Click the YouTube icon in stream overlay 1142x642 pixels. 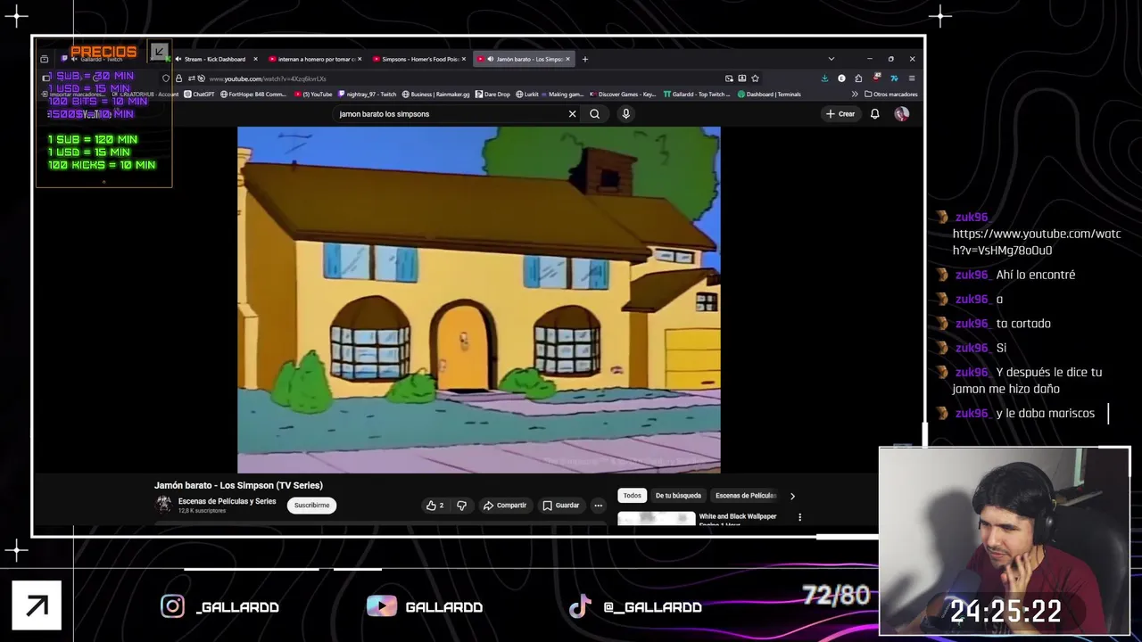coord(382,606)
